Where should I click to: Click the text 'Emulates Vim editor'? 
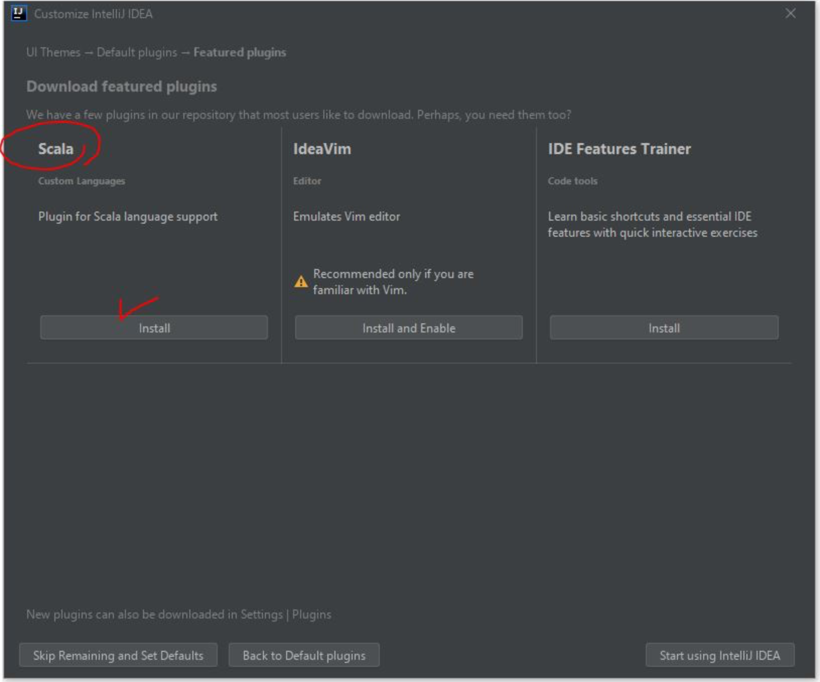[x=347, y=217]
